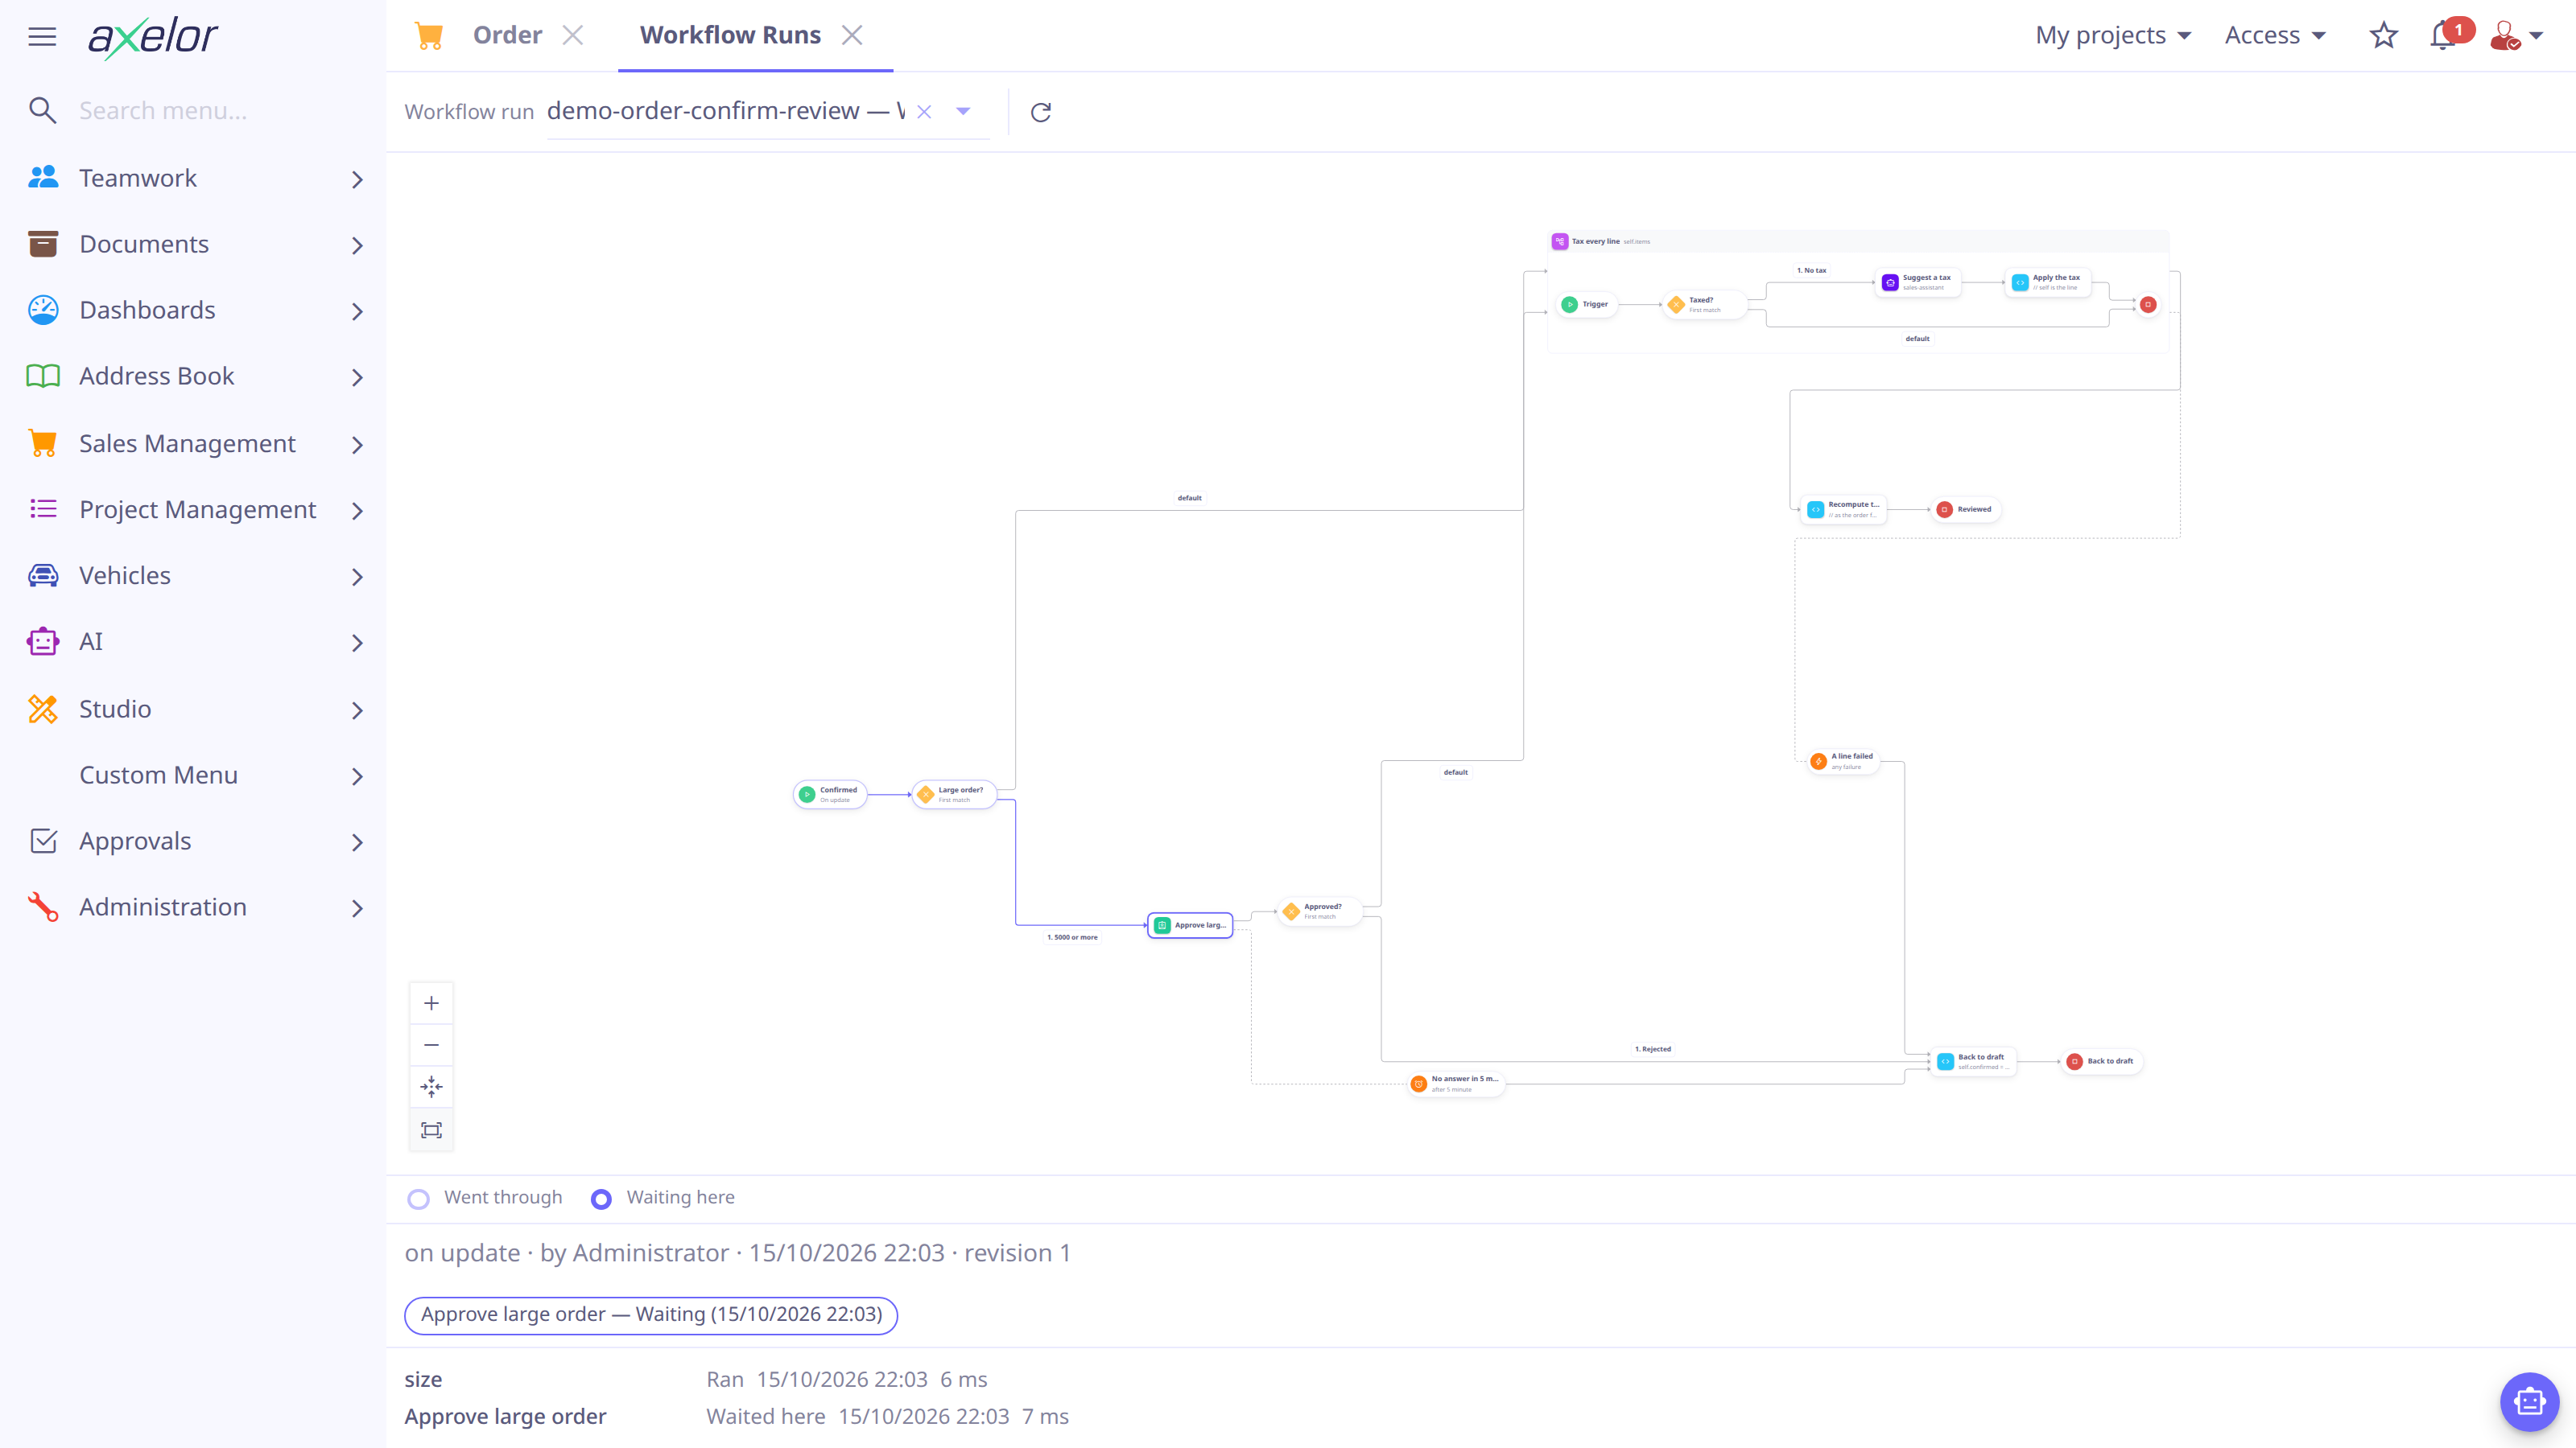Select the Approve larg... workflow node

point(1190,925)
